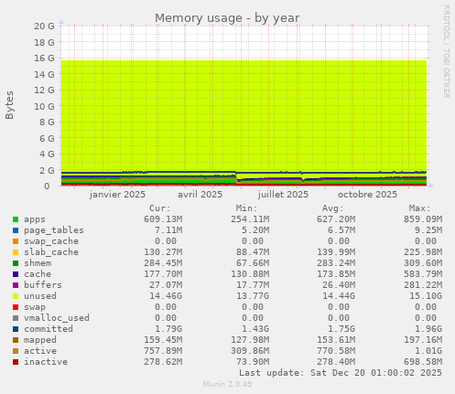Click the juillet 2025 axis label
The image size is (455, 394).
coord(283,195)
